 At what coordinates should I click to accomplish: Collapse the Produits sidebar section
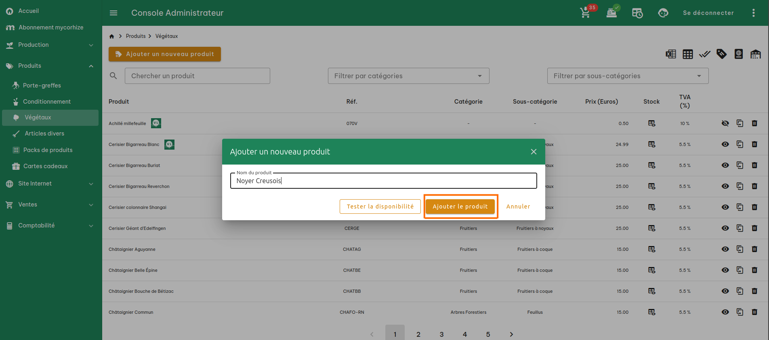tap(51, 66)
